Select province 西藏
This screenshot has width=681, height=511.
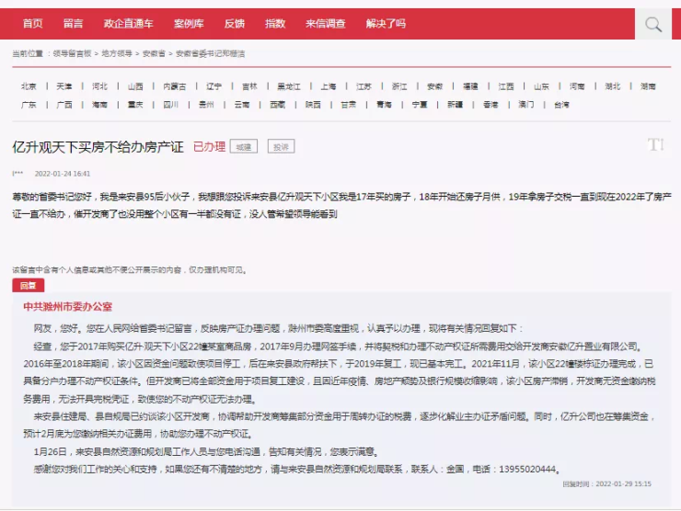tap(278, 105)
